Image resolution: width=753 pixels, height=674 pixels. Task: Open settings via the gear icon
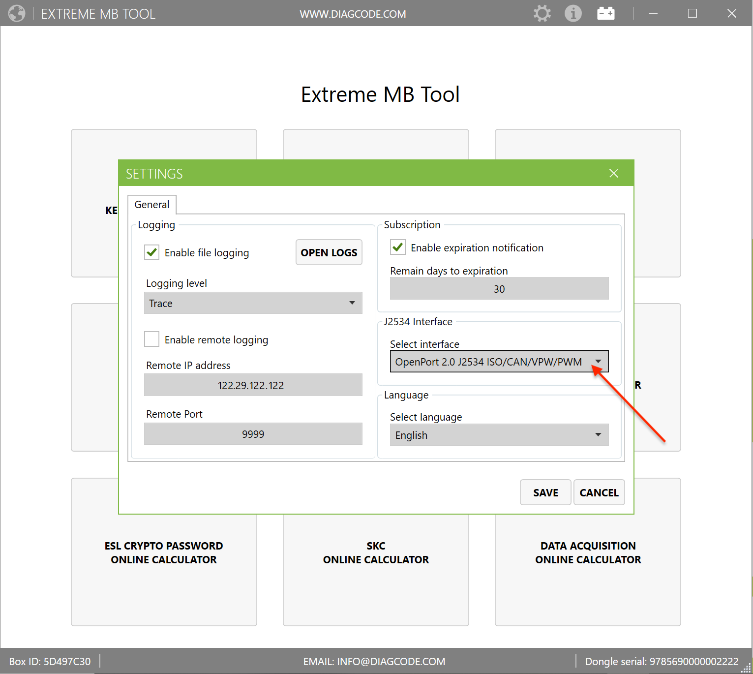pyautogui.click(x=542, y=13)
